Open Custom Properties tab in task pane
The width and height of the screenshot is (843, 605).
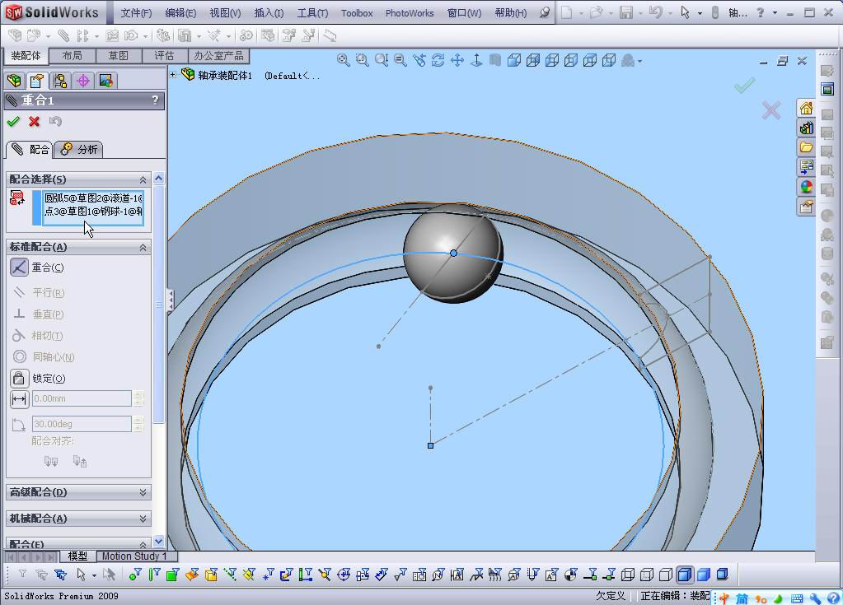point(806,207)
